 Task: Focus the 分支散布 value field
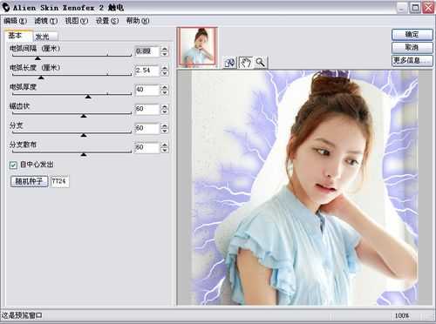[x=147, y=147]
